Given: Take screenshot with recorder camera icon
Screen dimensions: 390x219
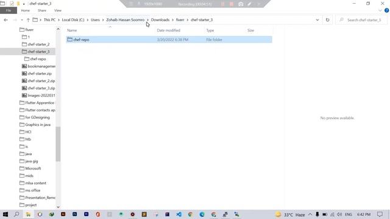Looking at the screenshot, I should 241,4.
